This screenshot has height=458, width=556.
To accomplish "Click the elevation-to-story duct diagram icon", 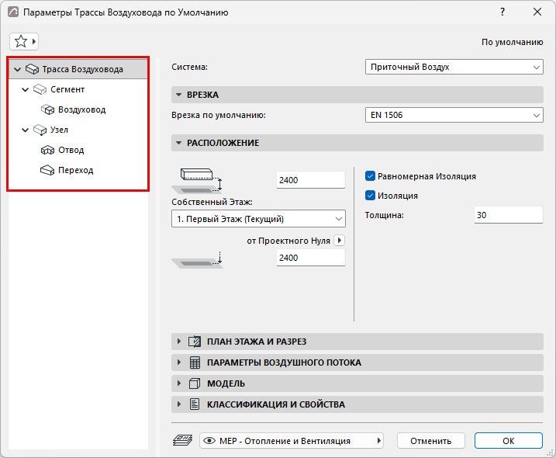I will coord(197,181).
